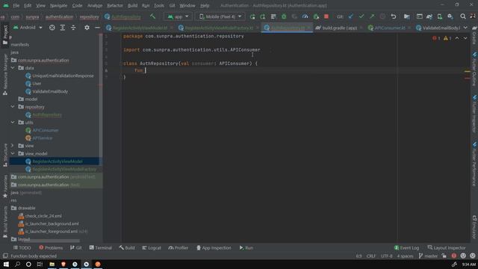This screenshot has width=478, height=269.
Task: Open the Event Log button
Action: point(406,247)
